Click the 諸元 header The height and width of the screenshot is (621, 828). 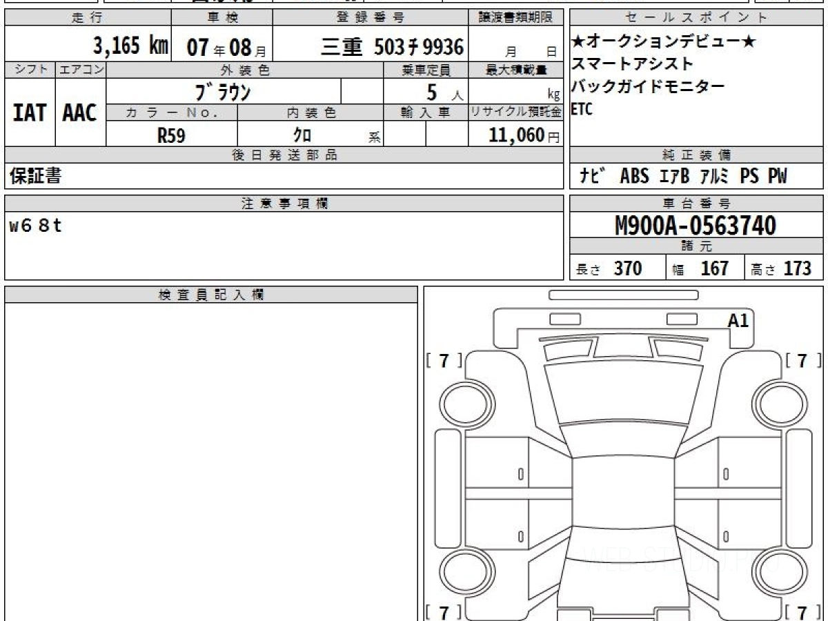pos(697,246)
